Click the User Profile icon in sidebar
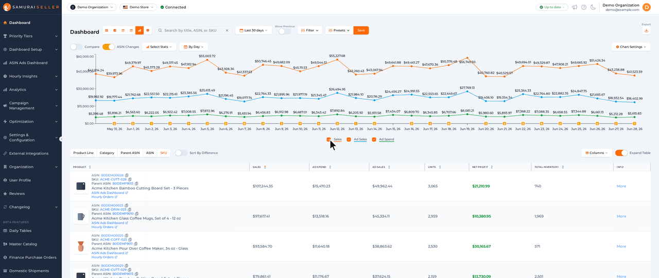659x278 pixels. 5,180
